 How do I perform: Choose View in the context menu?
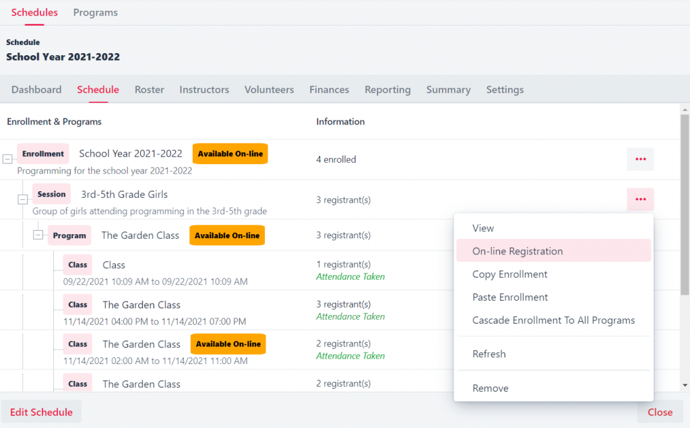pyautogui.click(x=483, y=228)
